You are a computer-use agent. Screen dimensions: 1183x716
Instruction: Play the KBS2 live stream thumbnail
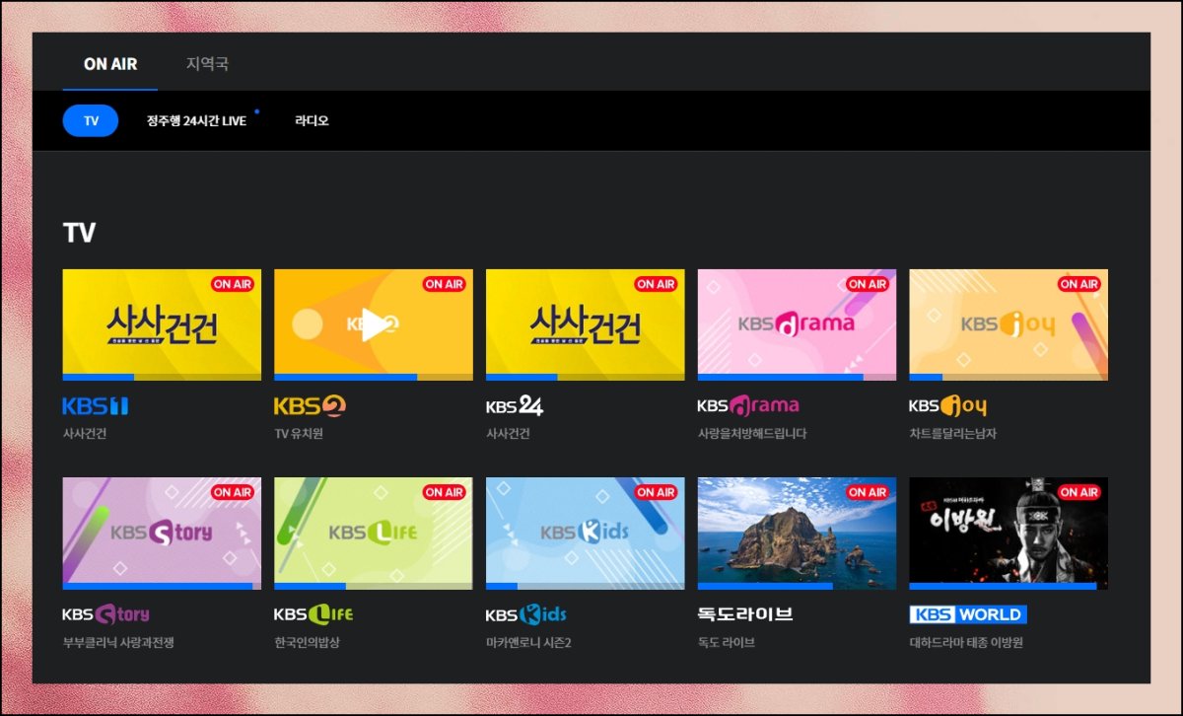pos(374,324)
